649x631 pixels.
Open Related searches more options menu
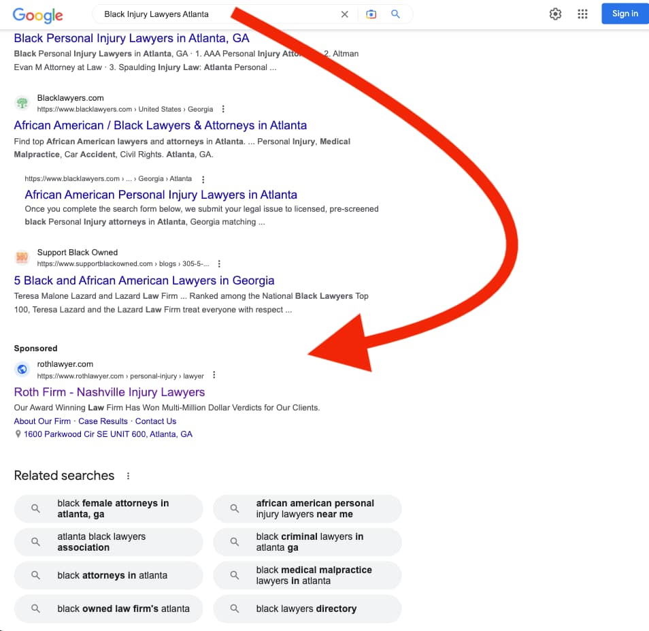coord(129,476)
